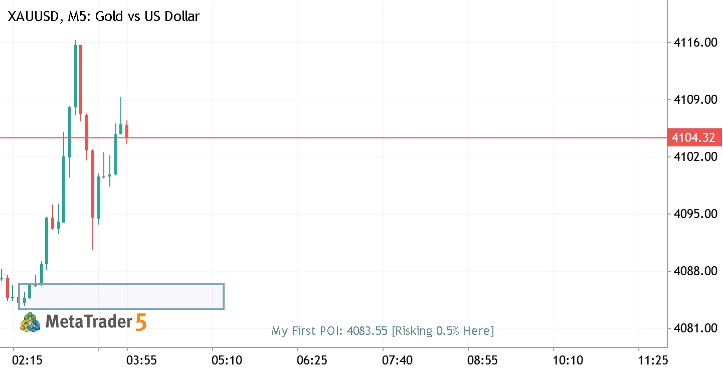Click the 11:25 time axis marker
This screenshot has height=371, width=723.
coord(653,360)
